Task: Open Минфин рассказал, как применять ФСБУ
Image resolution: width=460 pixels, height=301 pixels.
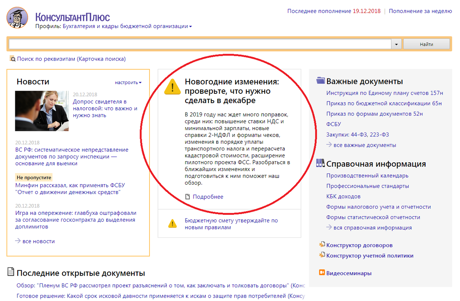Action: 70,188
